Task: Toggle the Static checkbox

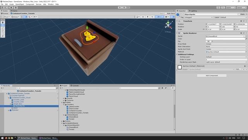Action: click(x=239, y=14)
